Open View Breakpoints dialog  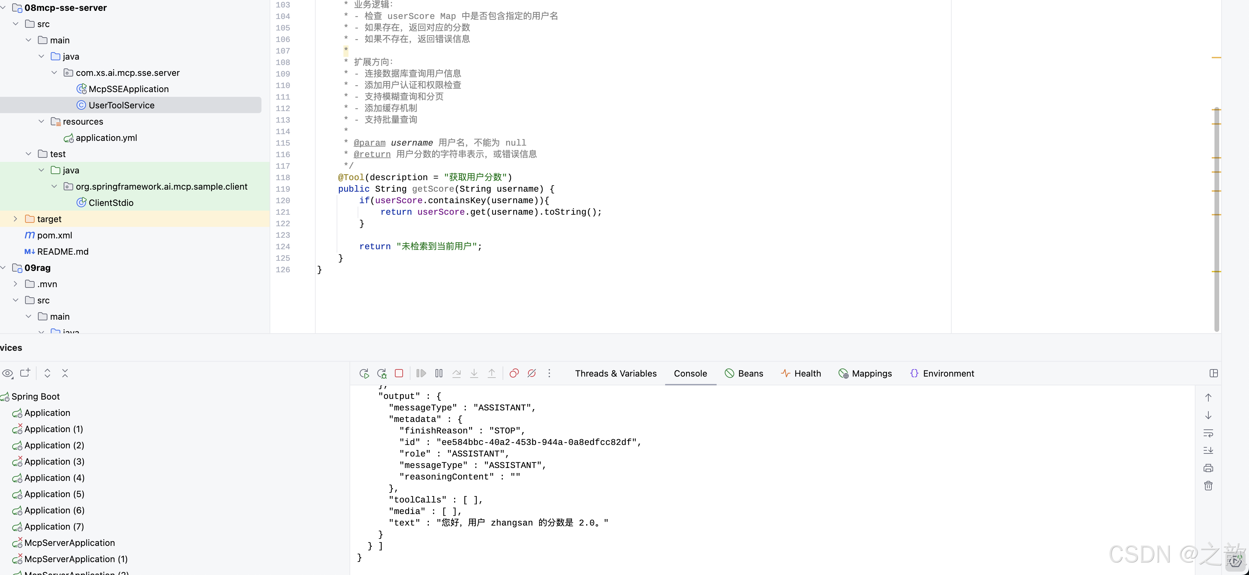514,373
